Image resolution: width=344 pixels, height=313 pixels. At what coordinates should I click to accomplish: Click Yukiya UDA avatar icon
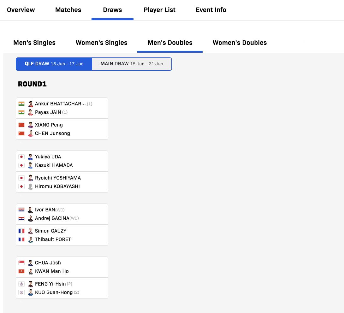31,157
